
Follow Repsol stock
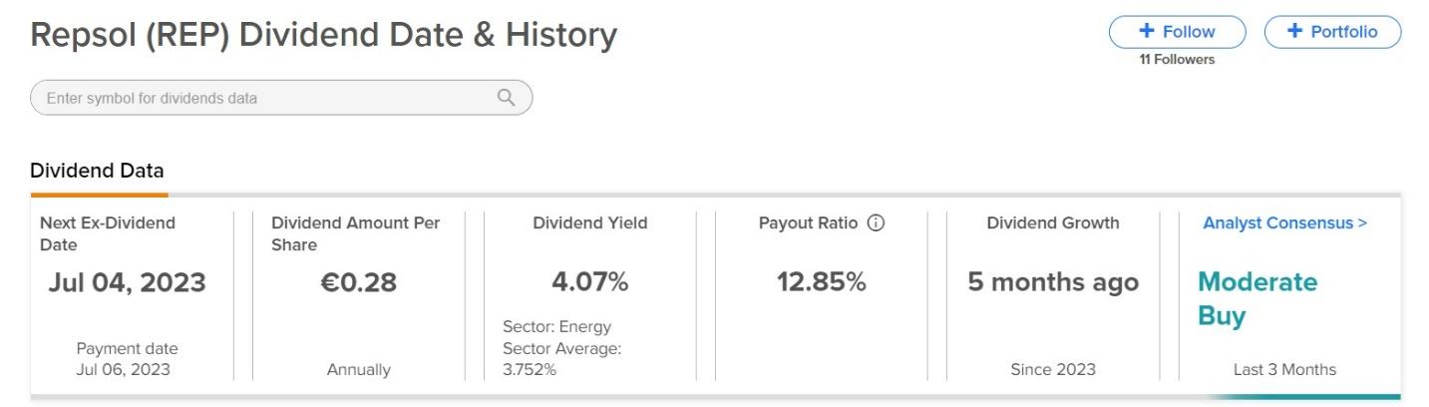tap(1177, 32)
